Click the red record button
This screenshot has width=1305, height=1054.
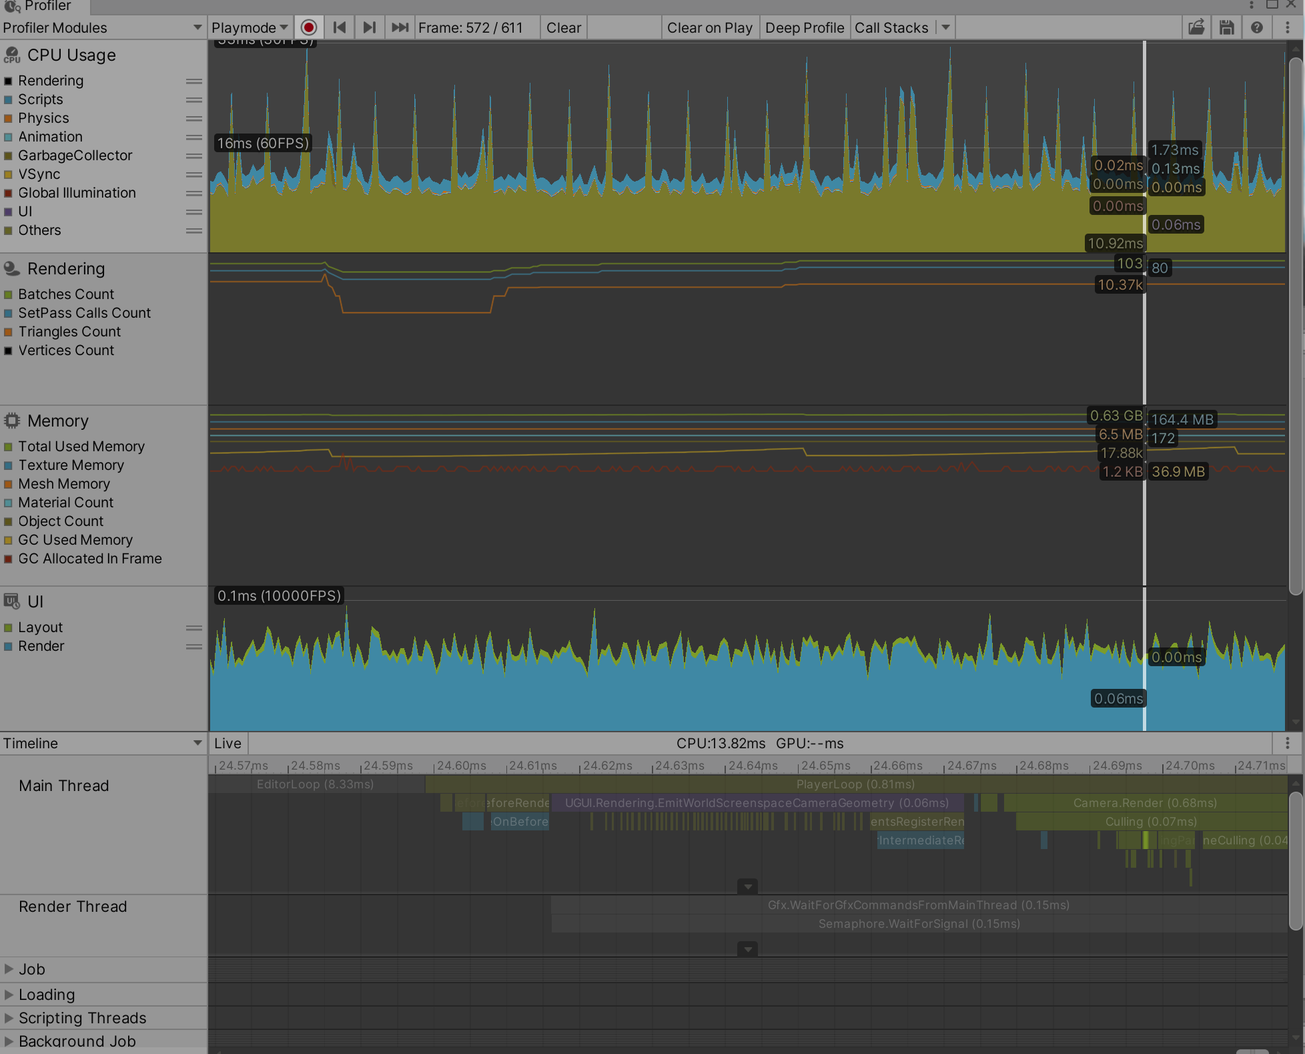coord(308,27)
